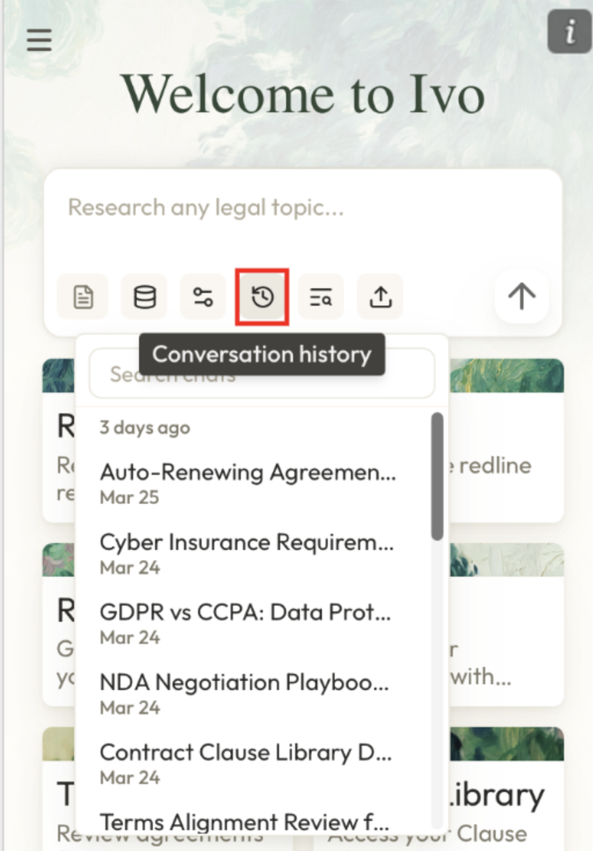Click the info icon button

click(569, 32)
